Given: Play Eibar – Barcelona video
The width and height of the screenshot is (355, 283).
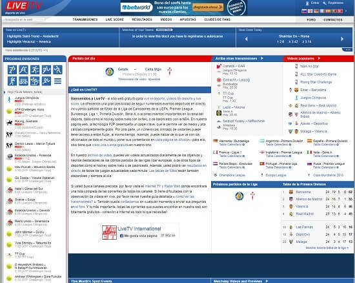Looking at the screenshot, I should [313, 90].
